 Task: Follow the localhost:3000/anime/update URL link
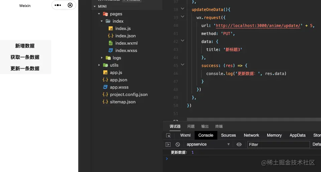[x=258, y=26]
